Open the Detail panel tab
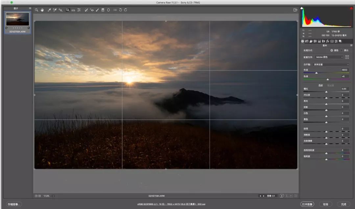355x209 pixels. (311, 41)
